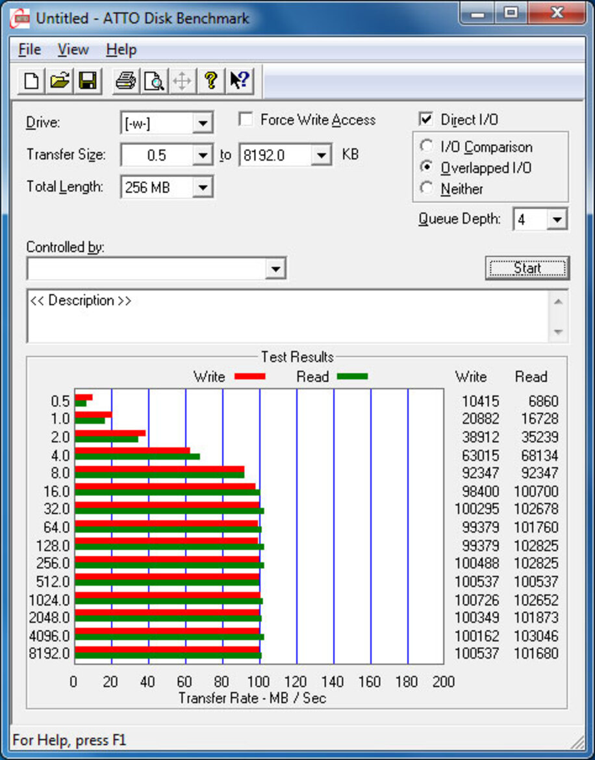The width and height of the screenshot is (595, 760).
Task: Click the Read value 103046
Action: point(536,635)
